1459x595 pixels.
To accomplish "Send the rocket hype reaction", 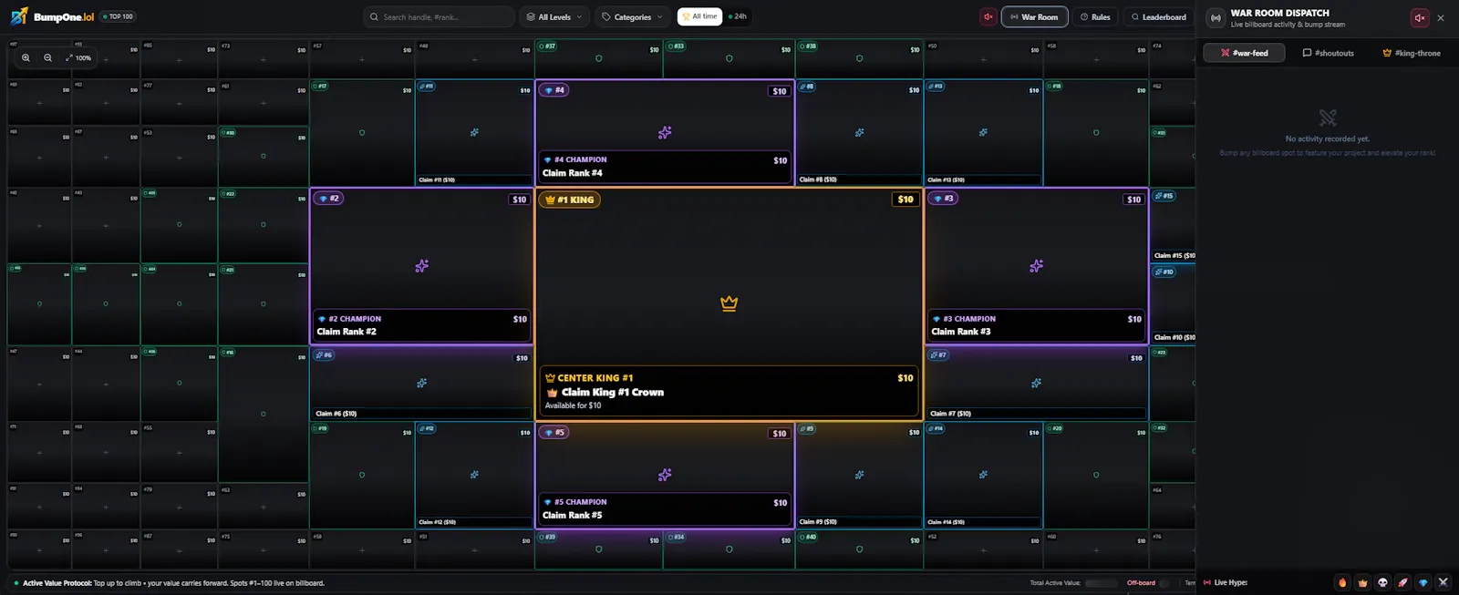I will point(1402,582).
